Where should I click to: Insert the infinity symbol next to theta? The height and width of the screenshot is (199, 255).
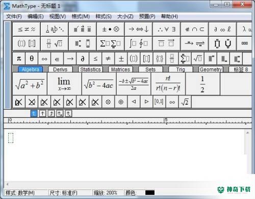click(x=44, y=59)
